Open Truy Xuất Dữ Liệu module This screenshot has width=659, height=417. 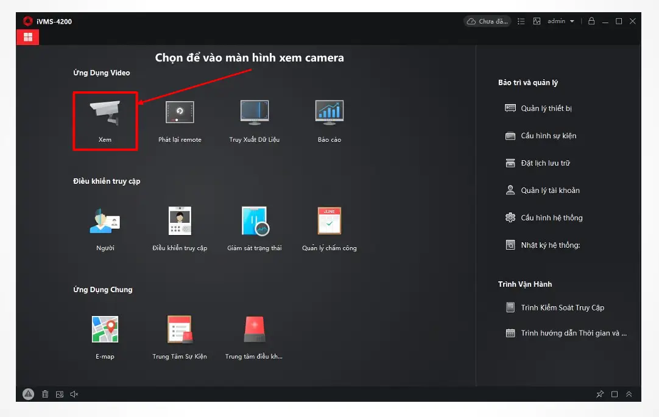pos(254,114)
